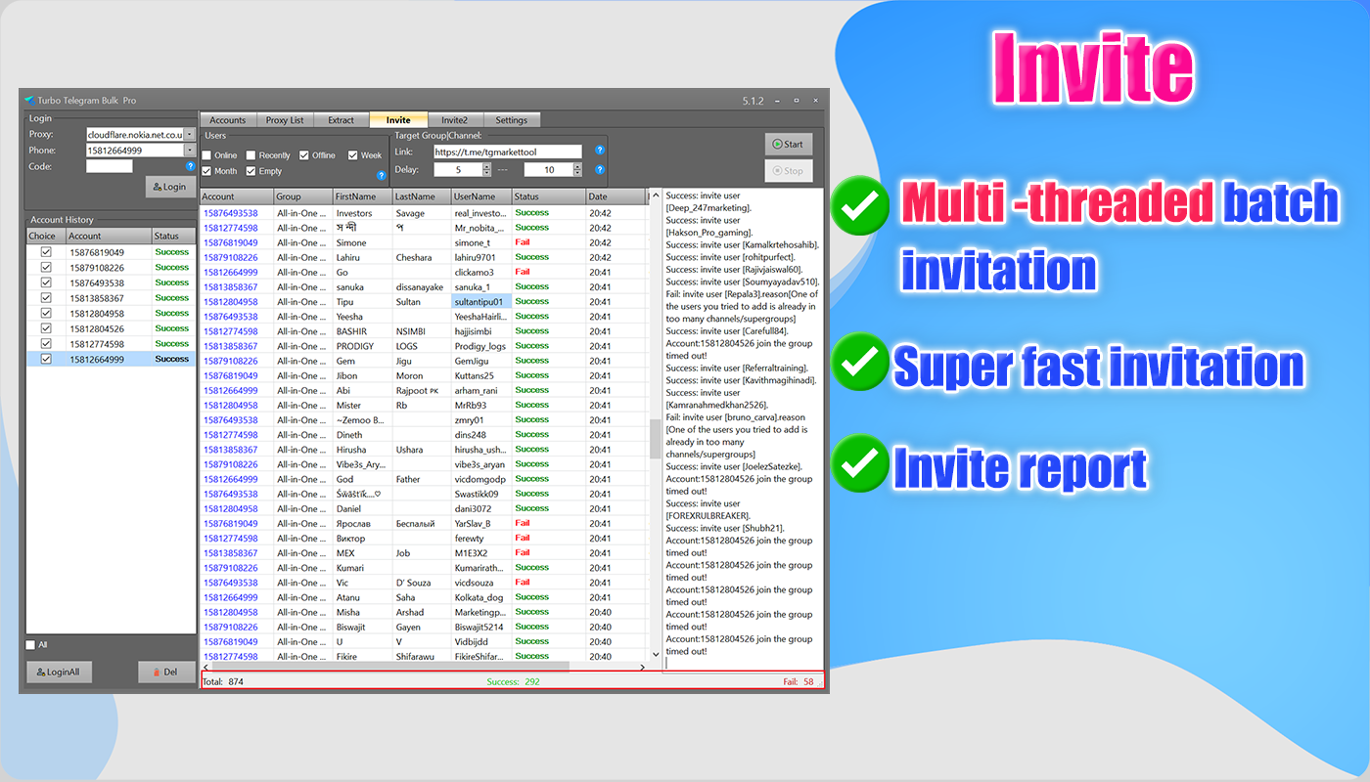Open the Phone dropdown list
The image size is (1370, 782).
point(189,151)
